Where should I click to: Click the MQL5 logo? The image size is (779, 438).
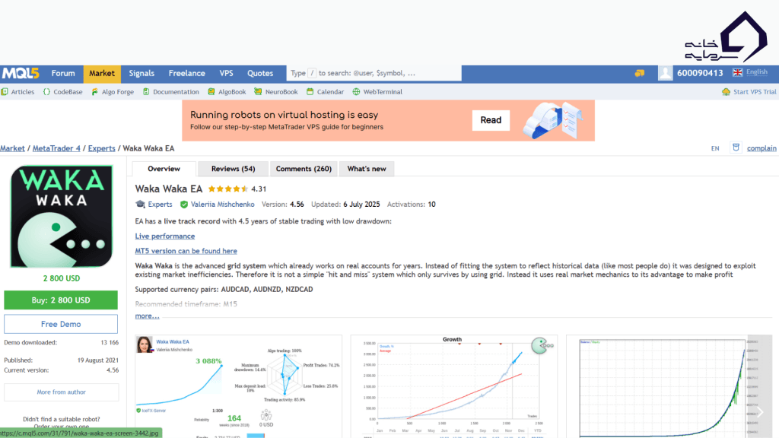click(21, 74)
